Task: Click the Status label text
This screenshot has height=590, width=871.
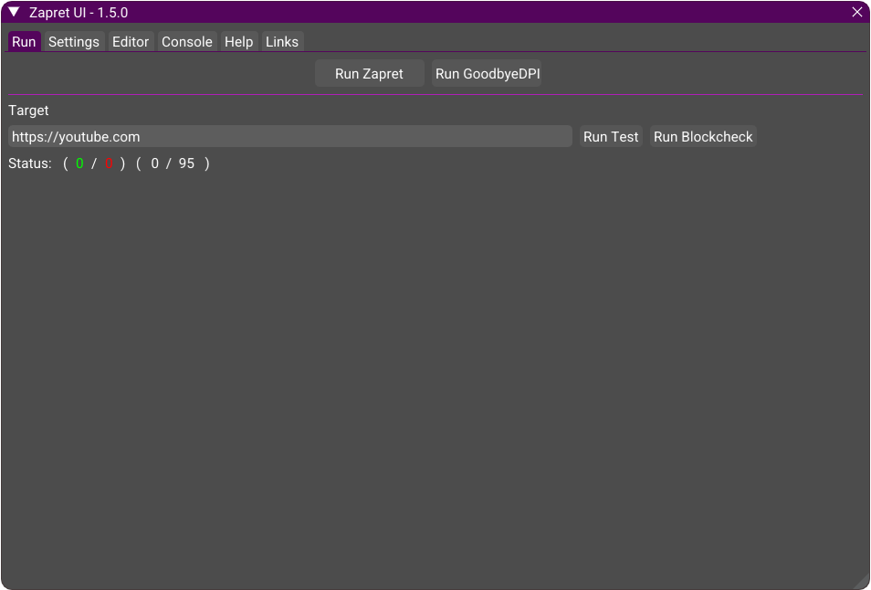Action: point(30,164)
